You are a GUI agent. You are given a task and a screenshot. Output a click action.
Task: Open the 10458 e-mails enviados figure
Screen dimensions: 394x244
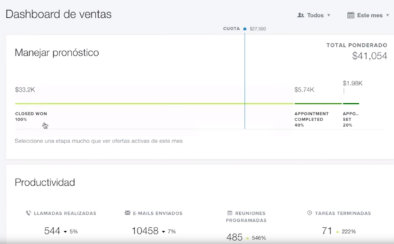[145, 231]
